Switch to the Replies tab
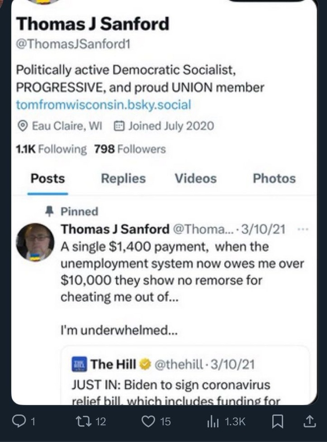327x442 pixels. click(123, 178)
